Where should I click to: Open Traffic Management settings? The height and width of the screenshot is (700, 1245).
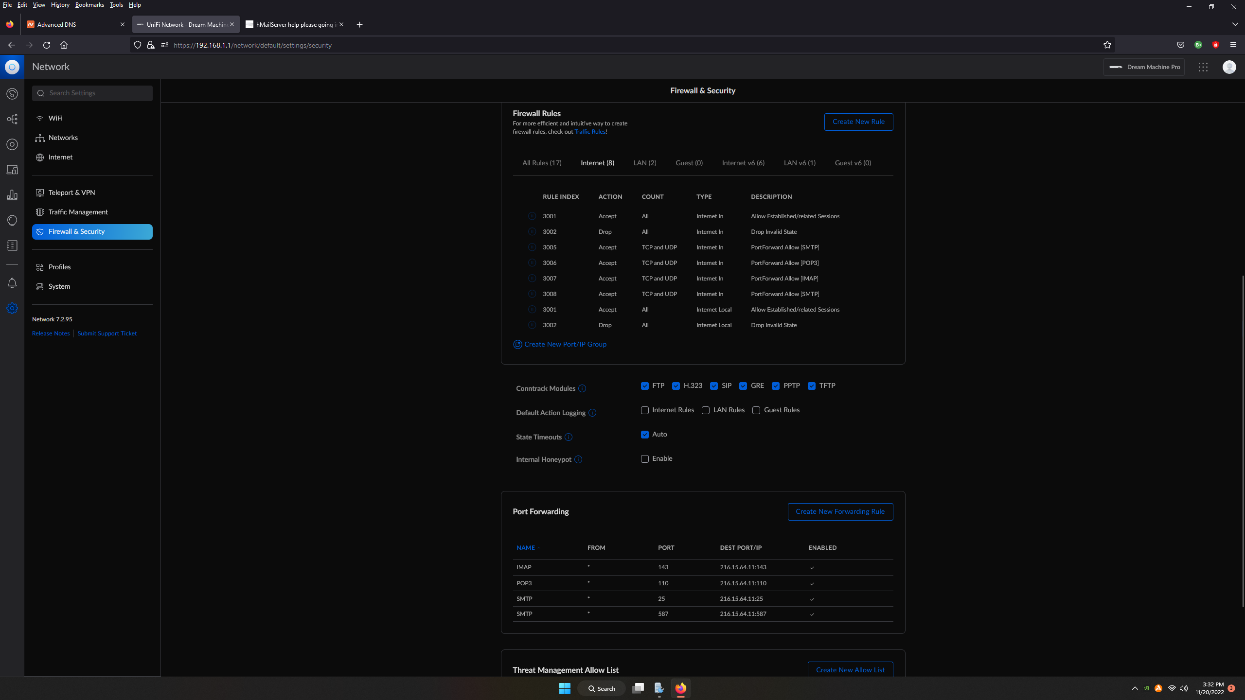pyautogui.click(x=92, y=212)
